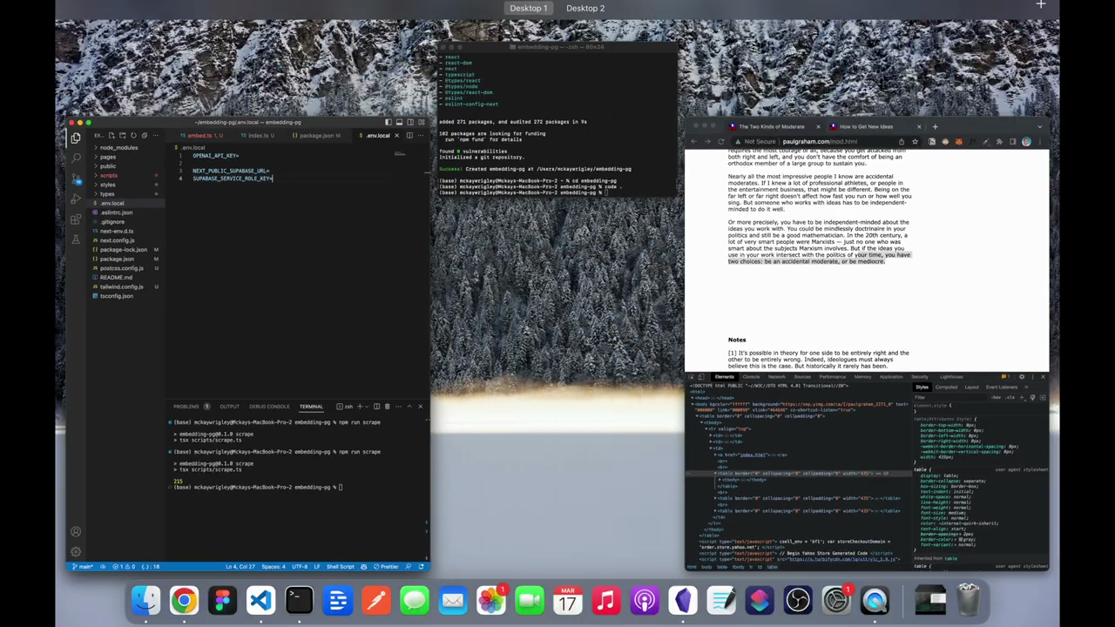
Task: Maximize VS Code panel with up chevron
Action: pyautogui.click(x=409, y=406)
